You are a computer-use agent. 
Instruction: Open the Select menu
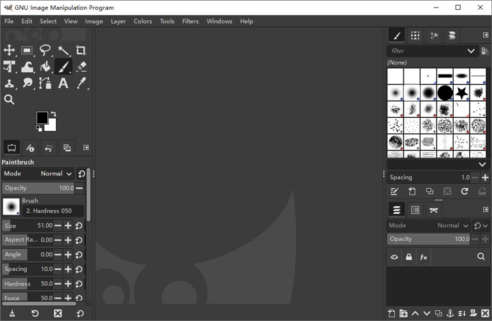pyautogui.click(x=48, y=21)
